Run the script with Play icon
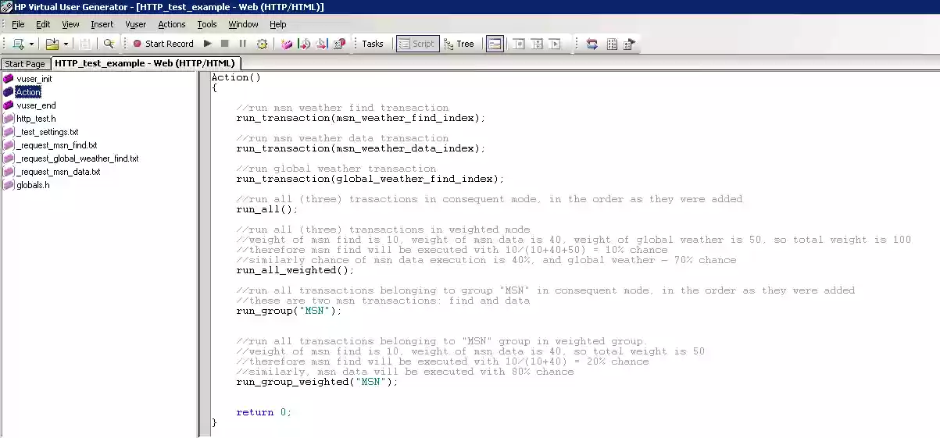The width and height of the screenshot is (940, 438). 208,44
